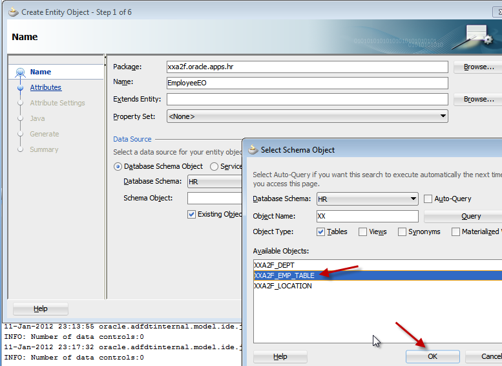The image size is (502, 366).
Task: Click the Object Name field with XX
Action: 367,217
